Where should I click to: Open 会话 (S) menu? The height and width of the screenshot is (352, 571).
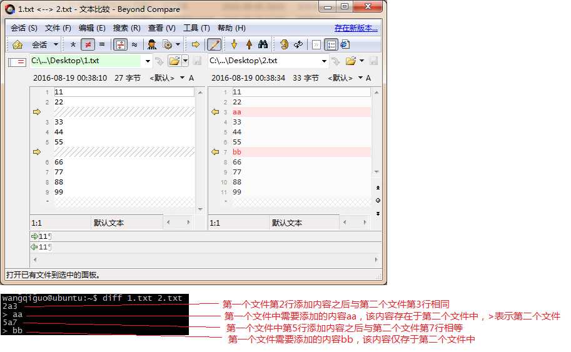24,28
